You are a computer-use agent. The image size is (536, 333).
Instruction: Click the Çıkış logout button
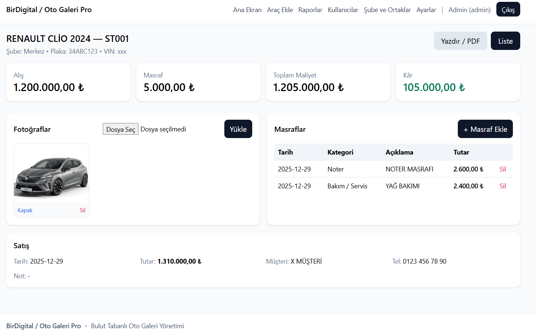tap(508, 10)
